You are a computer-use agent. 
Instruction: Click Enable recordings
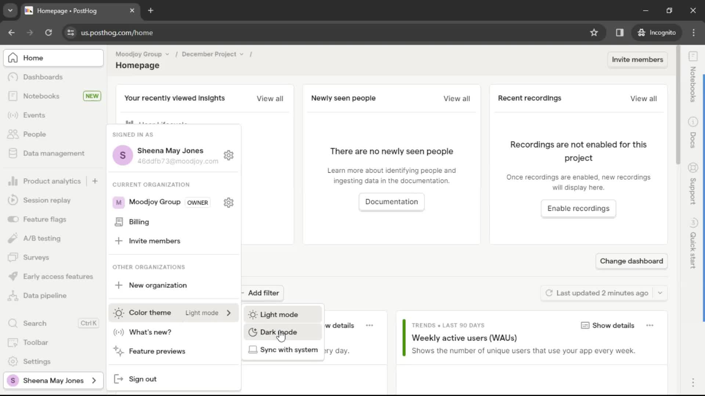[578, 209]
